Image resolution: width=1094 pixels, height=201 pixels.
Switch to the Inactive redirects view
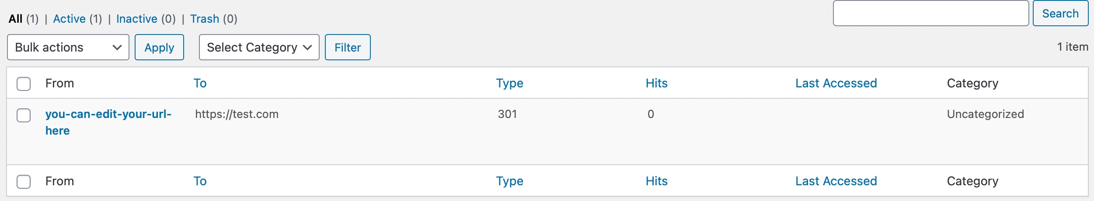tap(136, 19)
